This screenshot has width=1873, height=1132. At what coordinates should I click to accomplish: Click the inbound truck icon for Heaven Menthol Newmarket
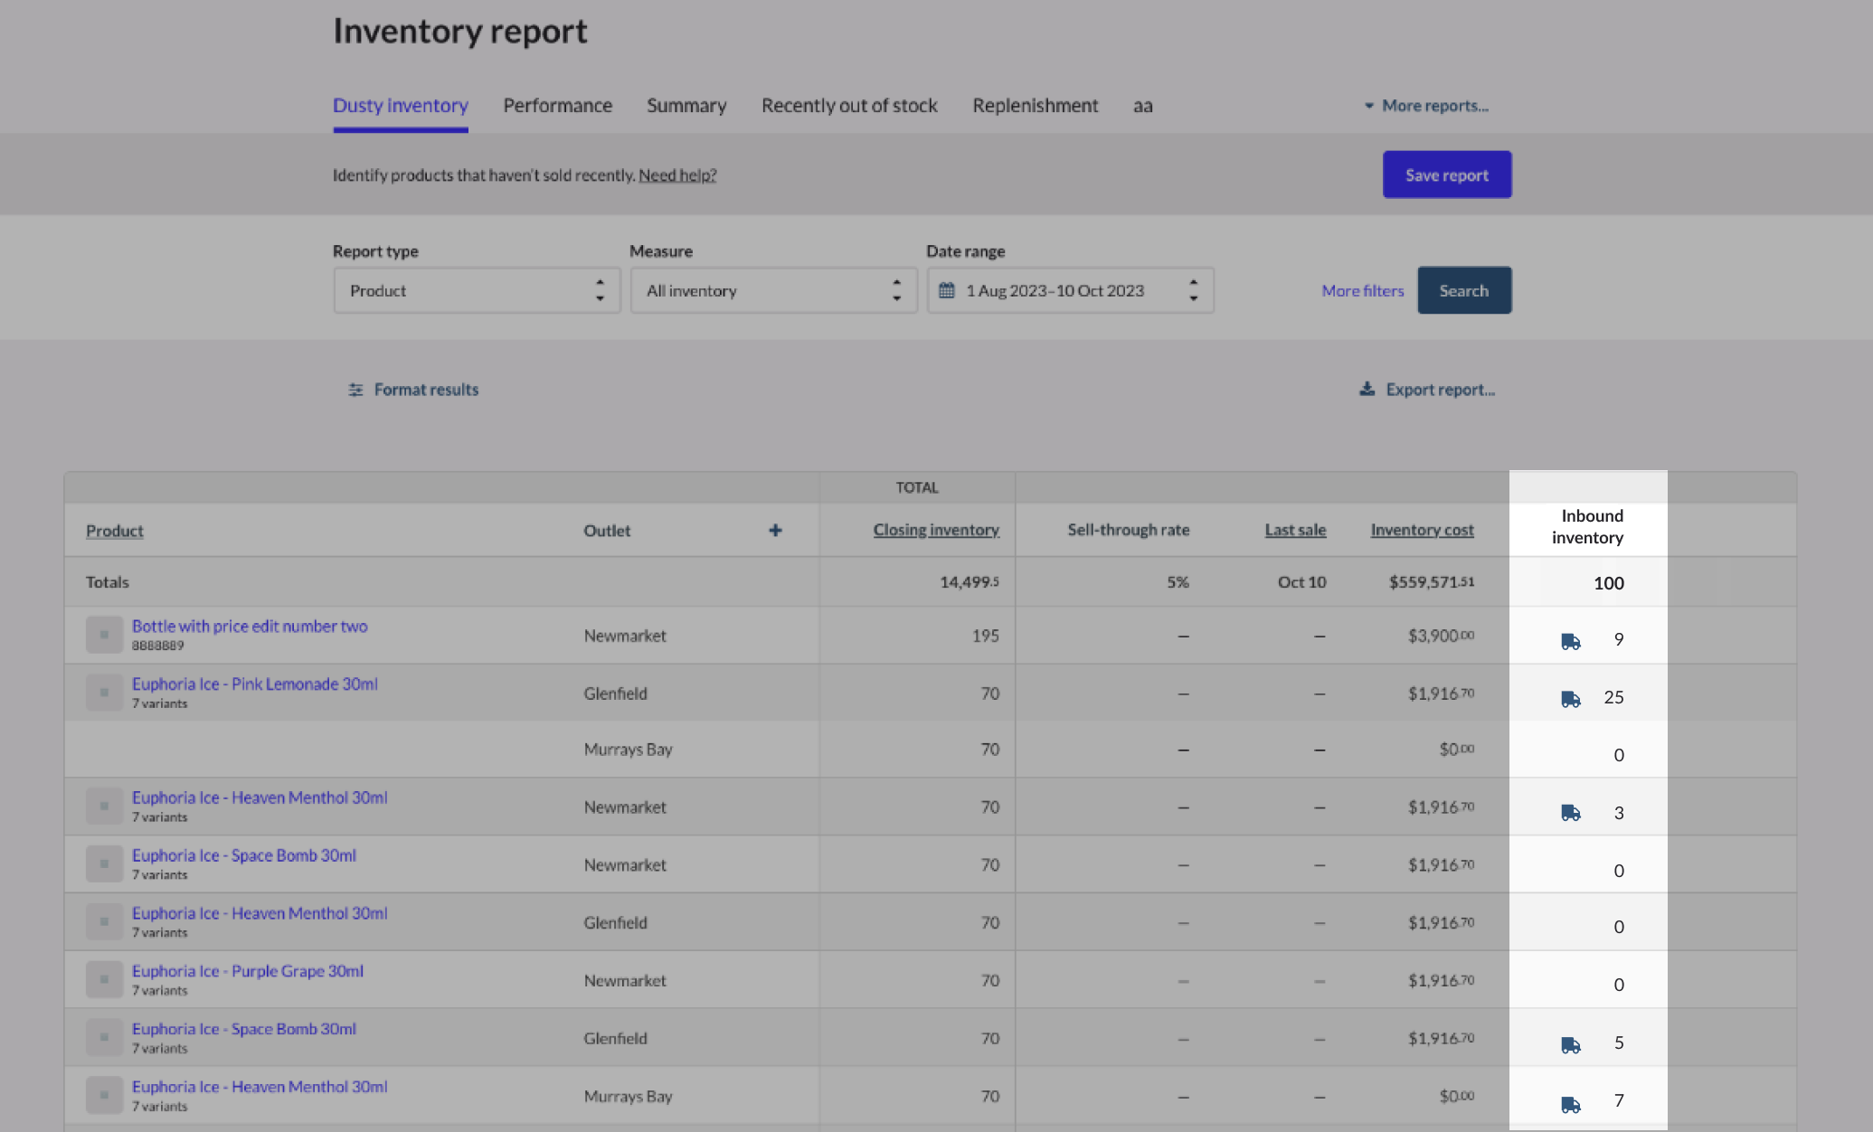tap(1571, 813)
